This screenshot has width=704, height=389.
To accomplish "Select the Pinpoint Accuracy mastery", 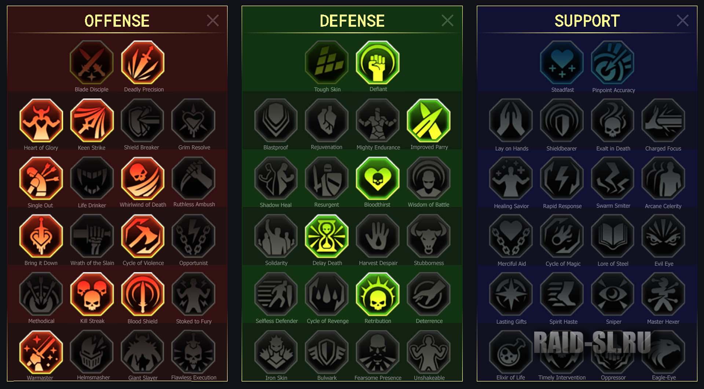I will (x=613, y=62).
